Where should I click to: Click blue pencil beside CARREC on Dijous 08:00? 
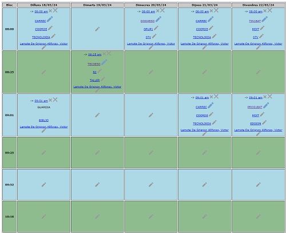pos(210,19)
